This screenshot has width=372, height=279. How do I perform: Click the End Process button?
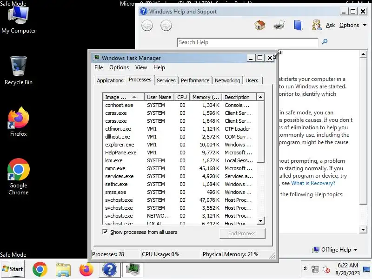point(242,233)
